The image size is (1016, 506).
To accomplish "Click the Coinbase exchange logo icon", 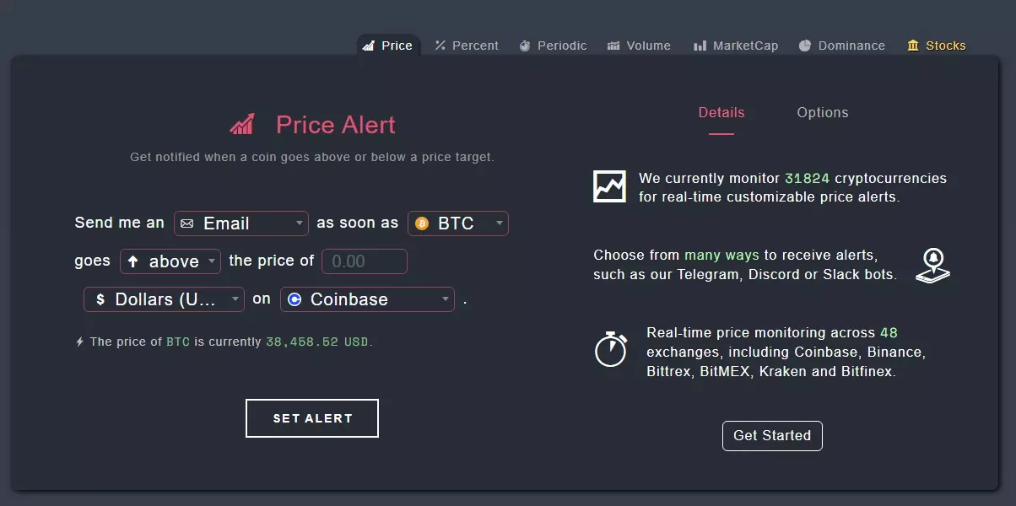I will tap(295, 299).
